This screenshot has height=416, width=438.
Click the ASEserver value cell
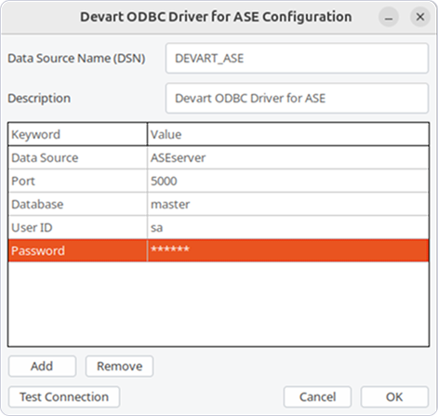(288, 158)
